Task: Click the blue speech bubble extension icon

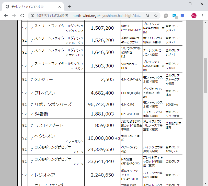Action: [x=182, y=16]
